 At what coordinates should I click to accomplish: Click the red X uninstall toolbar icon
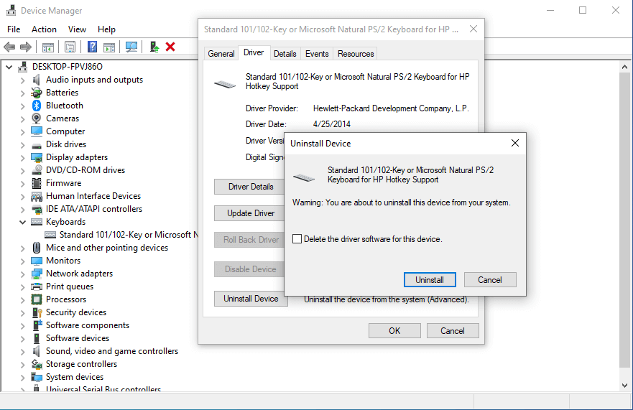(x=170, y=47)
